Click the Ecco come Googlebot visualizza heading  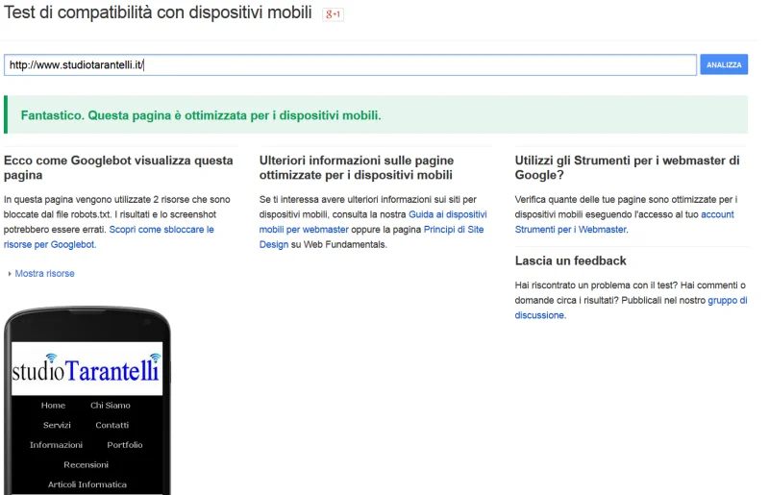118,168
